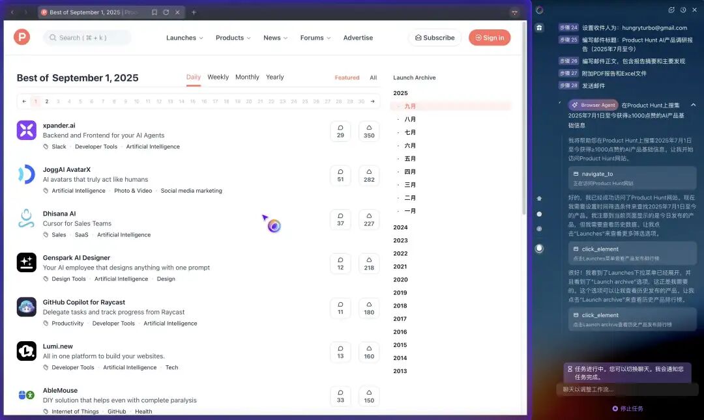Open 七月 in the Launch Archive

[410, 132]
